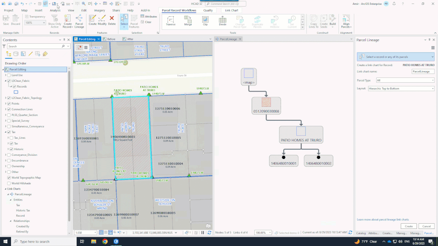The height and width of the screenshot is (246, 438).
Task: Open the Attributes pane button
Action: [x=149, y=17]
